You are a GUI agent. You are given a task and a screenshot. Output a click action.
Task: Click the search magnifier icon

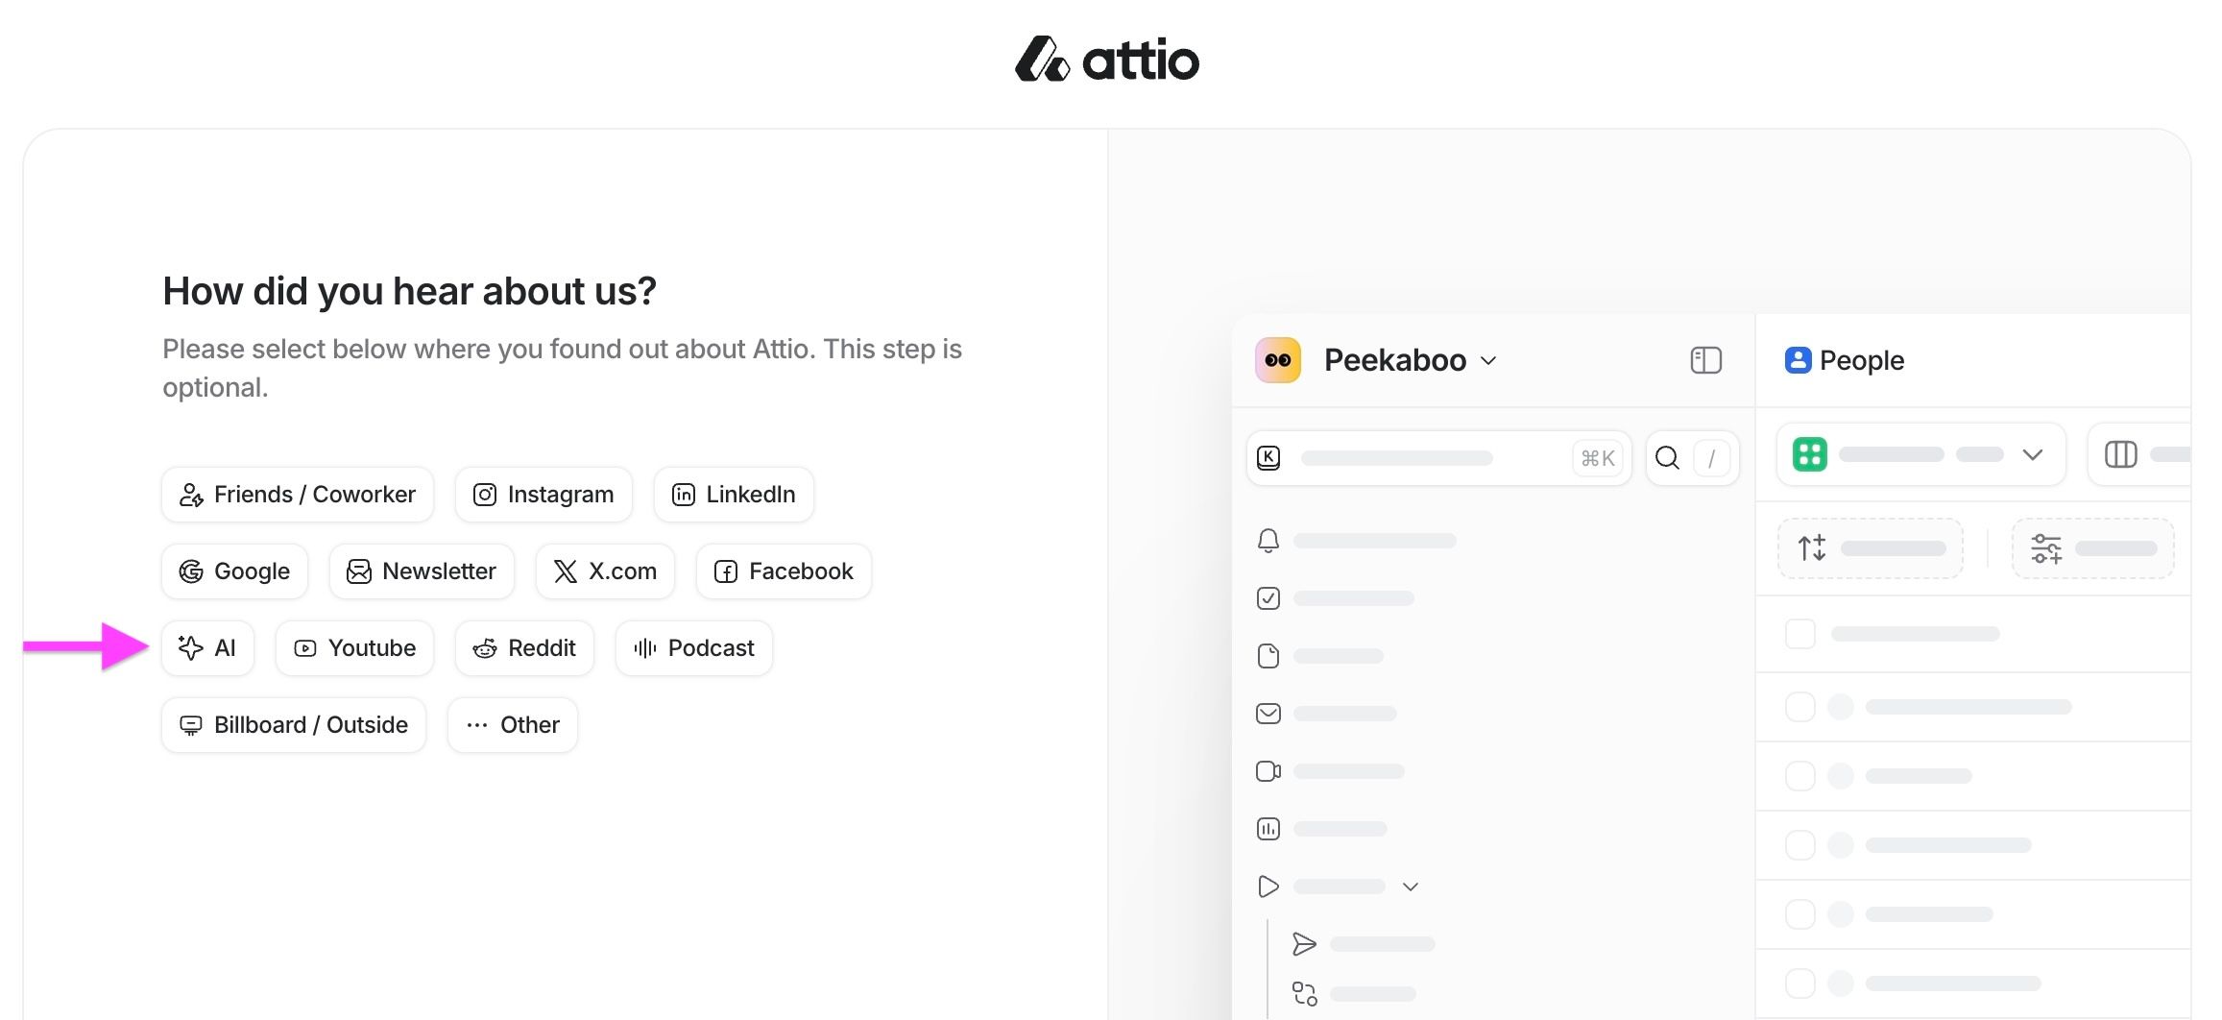1667,458
